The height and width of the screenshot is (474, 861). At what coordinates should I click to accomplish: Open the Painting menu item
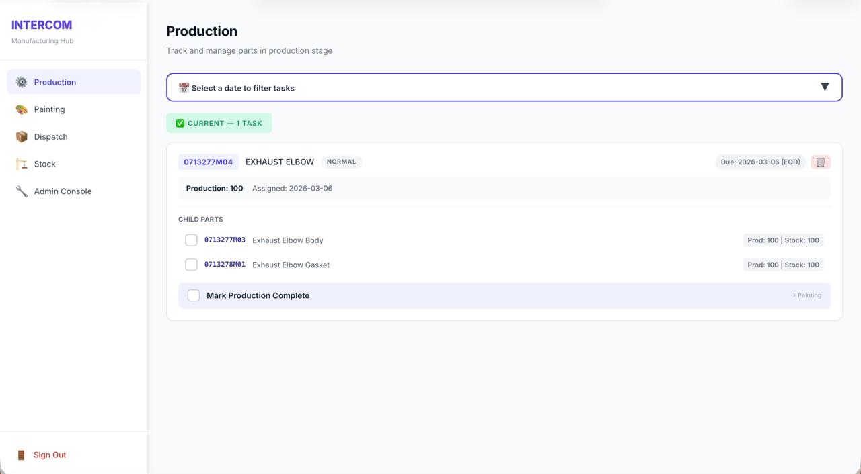click(73, 109)
